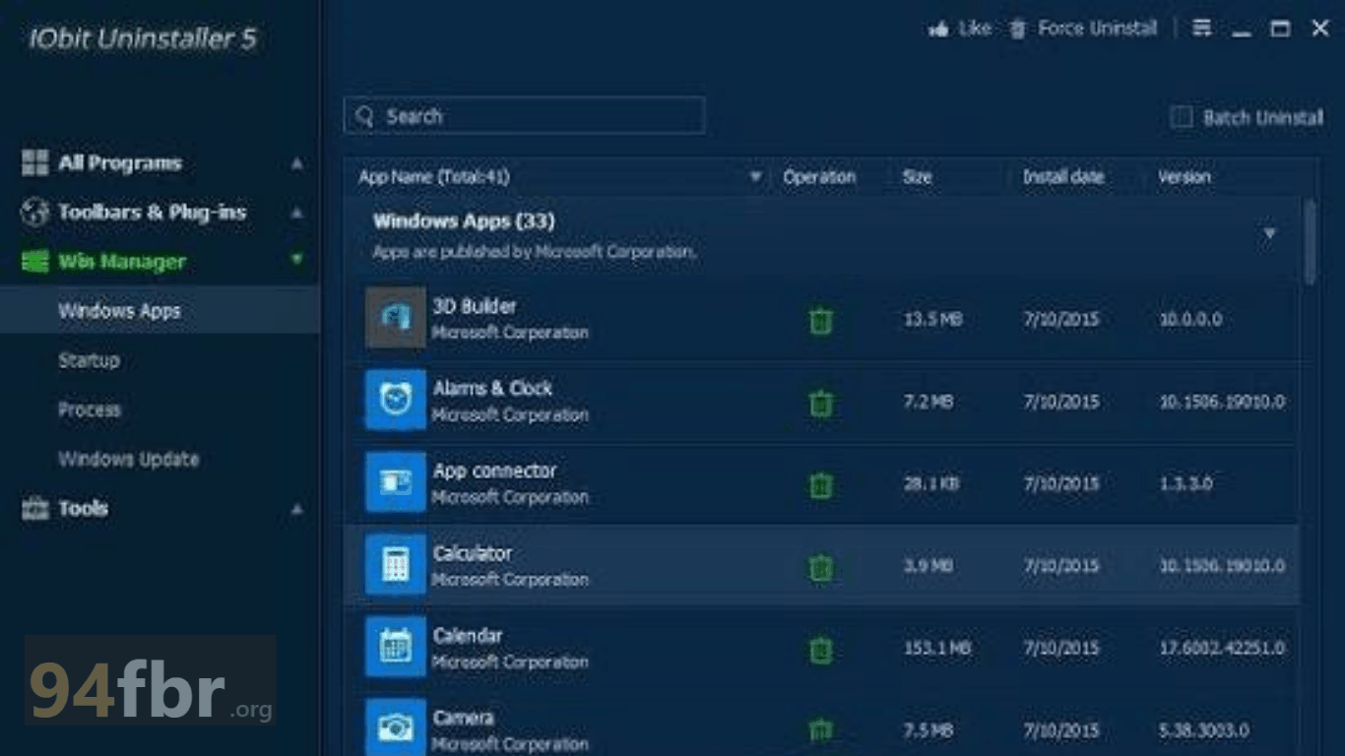
Task: Click the App connector app name
Action: pos(494,472)
